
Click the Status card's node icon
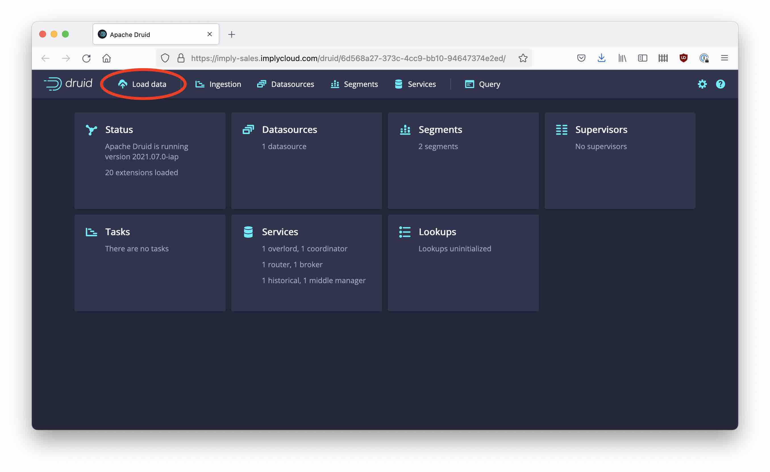coord(91,130)
